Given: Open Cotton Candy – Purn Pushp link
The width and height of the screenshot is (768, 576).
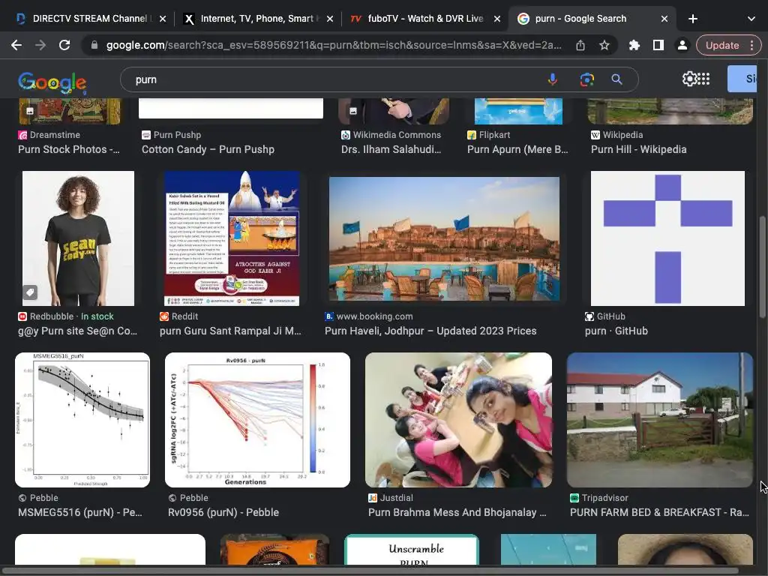Looking at the screenshot, I should point(208,149).
